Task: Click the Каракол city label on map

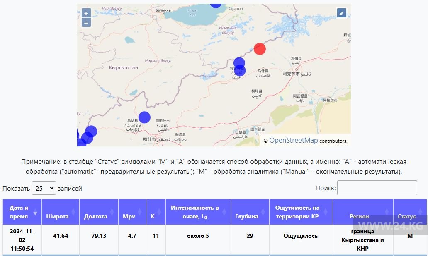Action: tap(235, 9)
